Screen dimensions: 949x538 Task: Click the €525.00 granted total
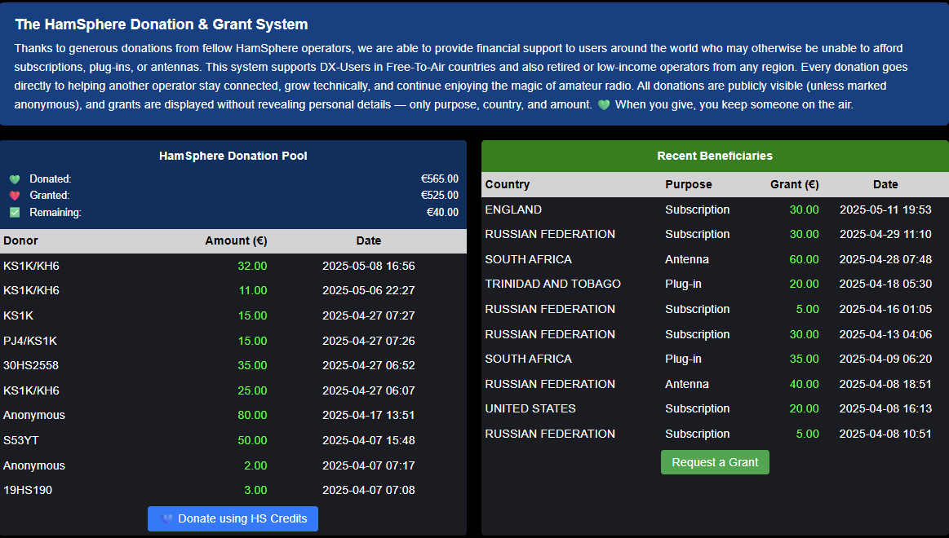[439, 196]
